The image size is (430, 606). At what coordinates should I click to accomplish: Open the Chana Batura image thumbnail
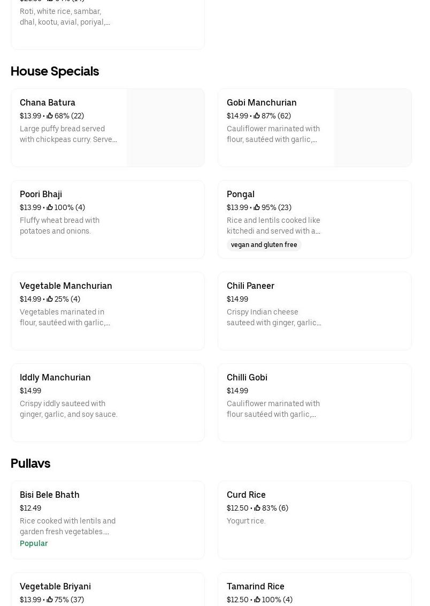[165, 128]
